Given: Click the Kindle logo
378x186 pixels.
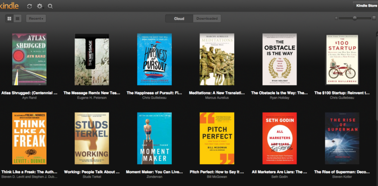Looking at the screenshot, I should click(x=11, y=6).
